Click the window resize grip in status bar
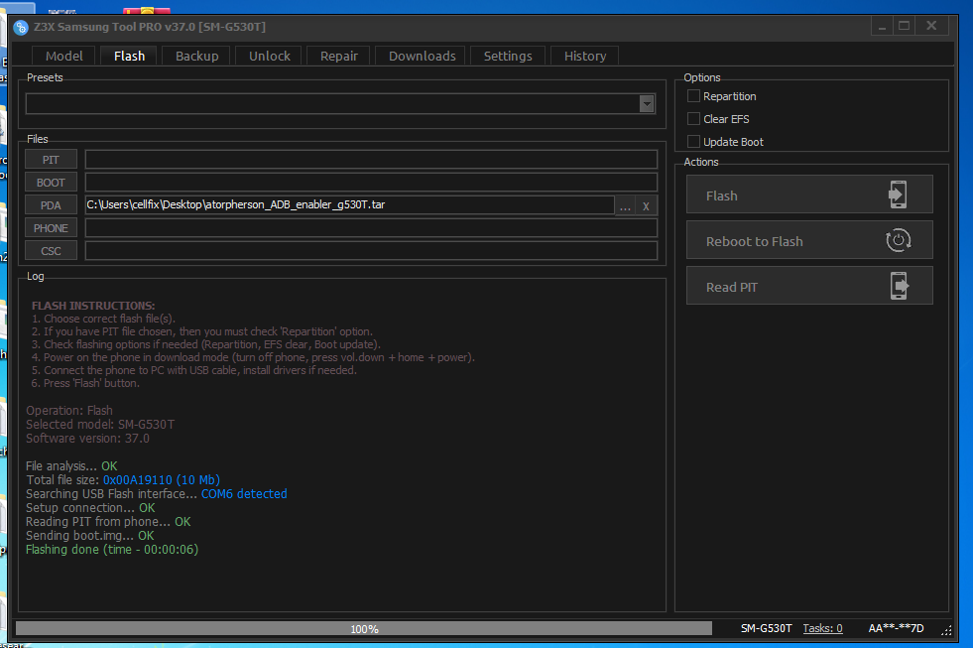Screen dimensions: 973x648 click(x=946, y=630)
